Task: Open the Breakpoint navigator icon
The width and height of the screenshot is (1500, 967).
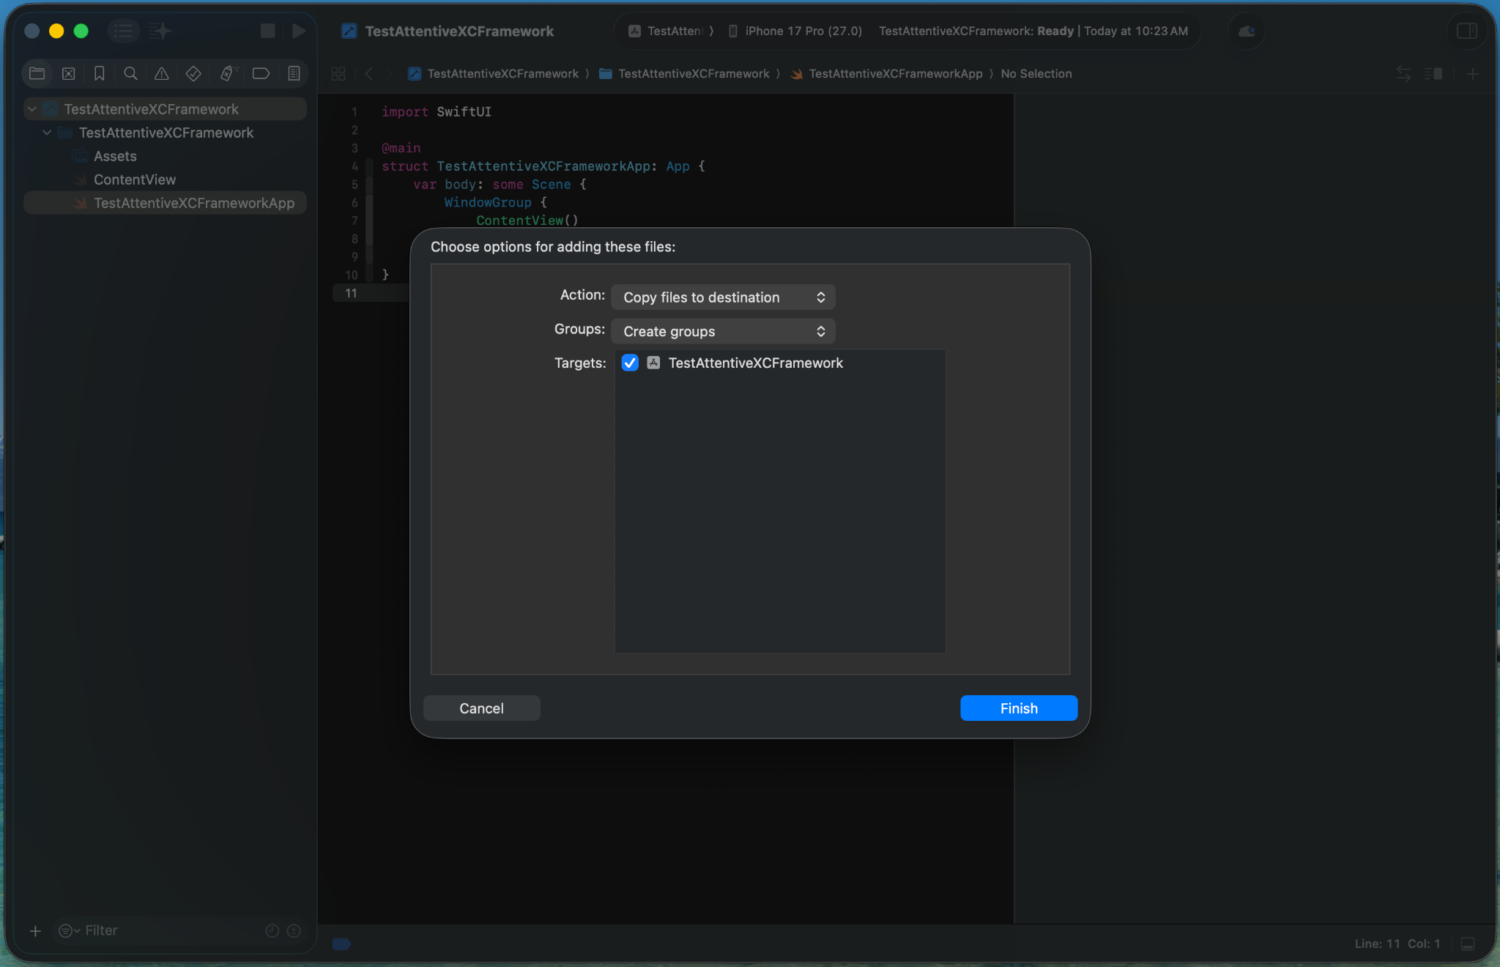Action: point(261,73)
